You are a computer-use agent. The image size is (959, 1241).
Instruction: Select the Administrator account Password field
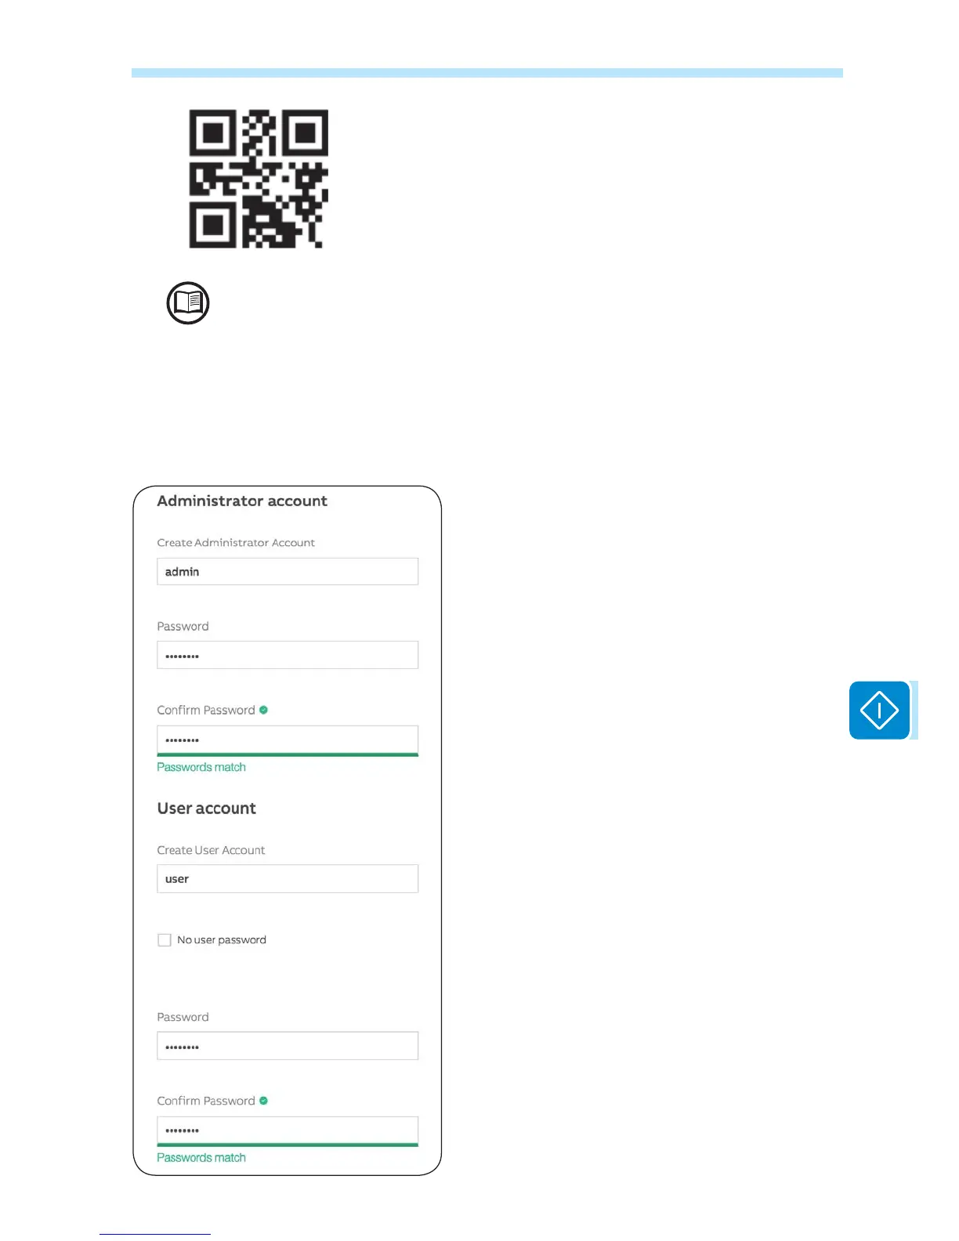[x=288, y=655]
